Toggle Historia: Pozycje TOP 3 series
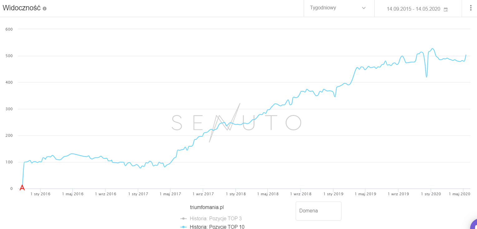 point(216,218)
